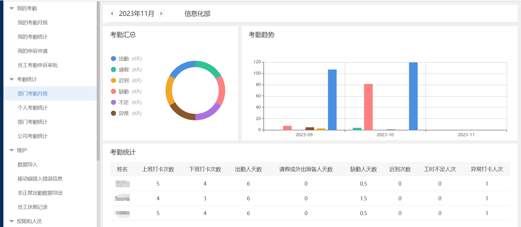This screenshot has height=227, width=521.
Task: Go to previous month arrow
Action: click(x=112, y=13)
